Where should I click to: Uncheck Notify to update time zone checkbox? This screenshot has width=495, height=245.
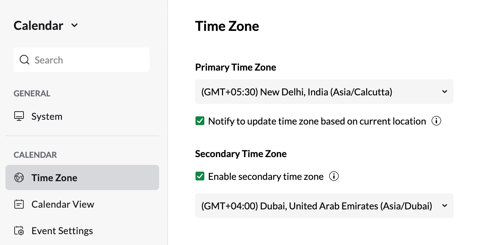pyautogui.click(x=200, y=121)
